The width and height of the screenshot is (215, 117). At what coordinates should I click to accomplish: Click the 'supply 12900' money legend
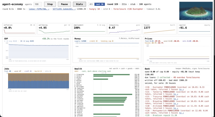tap(80, 41)
